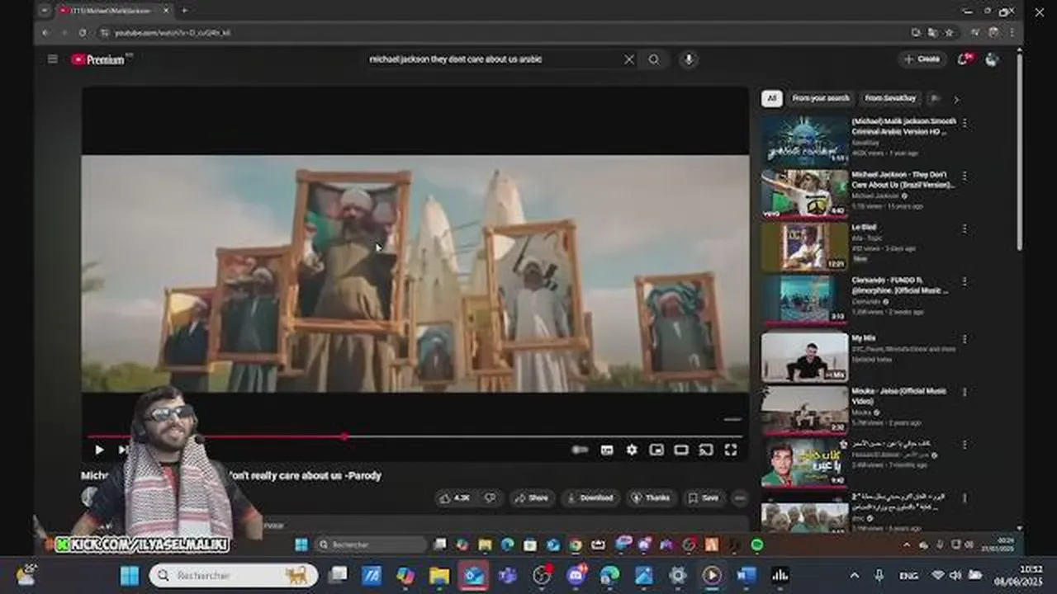
Task: Open the taskbar Settings gear app
Action: (x=677, y=575)
